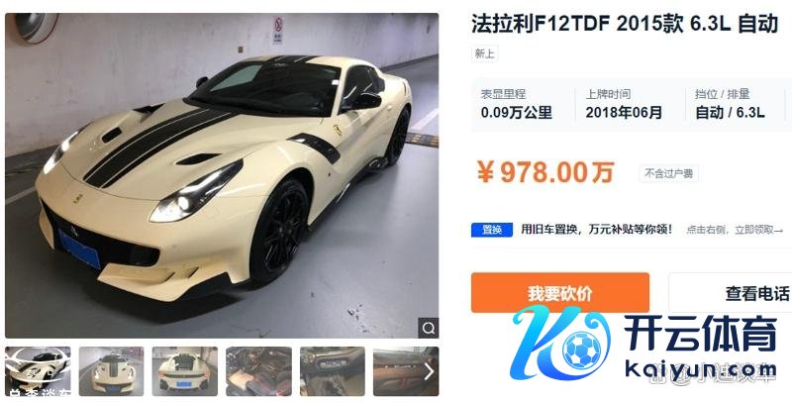Click the ¥978.00万 price
This screenshot has height=402, width=792.
(x=546, y=172)
